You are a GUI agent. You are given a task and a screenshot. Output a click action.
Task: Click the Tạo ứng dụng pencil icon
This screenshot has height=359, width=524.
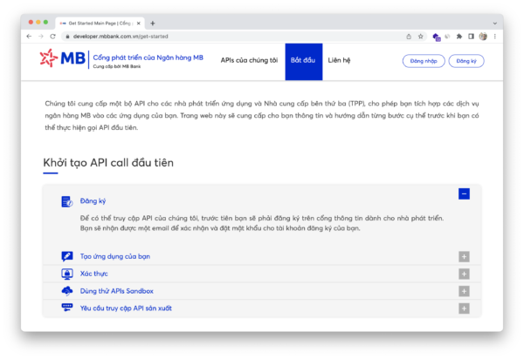(x=66, y=256)
